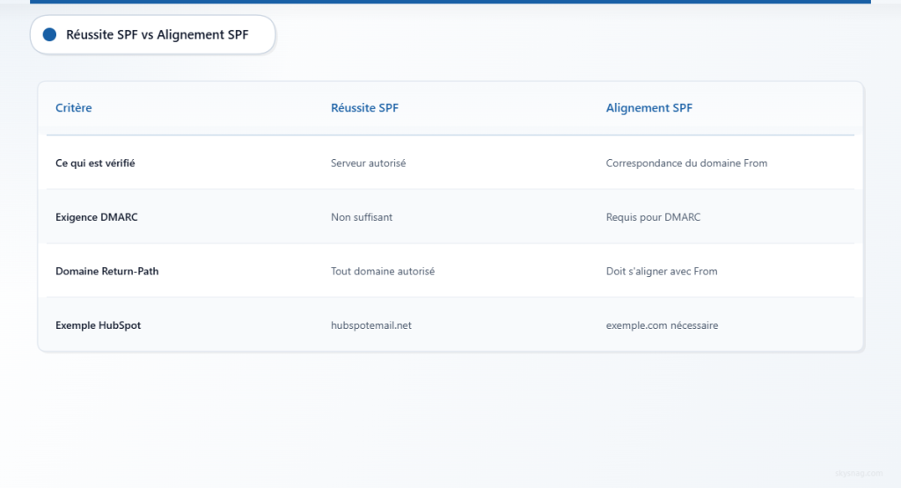This screenshot has width=901, height=488.
Task: Select the 'Requis pour DMARC' cell
Action: coord(653,217)
